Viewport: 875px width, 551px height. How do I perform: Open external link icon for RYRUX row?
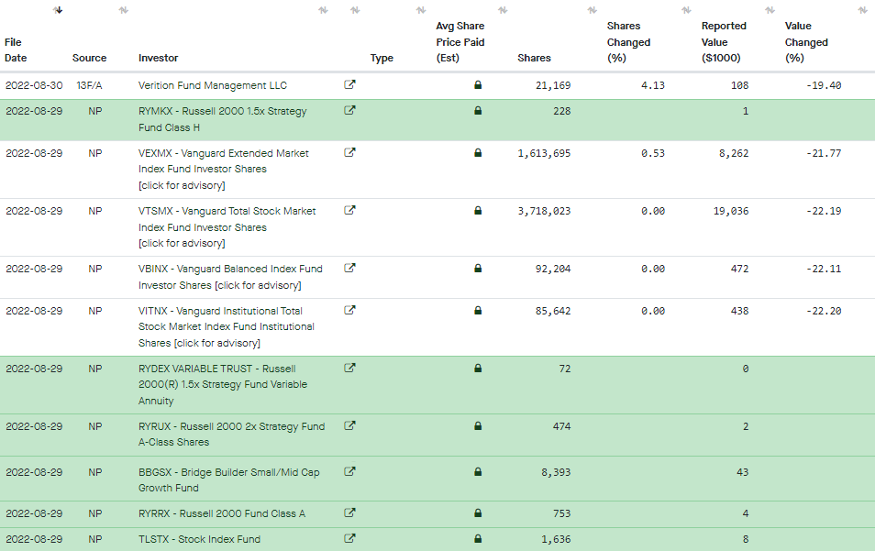pos(349,425)
